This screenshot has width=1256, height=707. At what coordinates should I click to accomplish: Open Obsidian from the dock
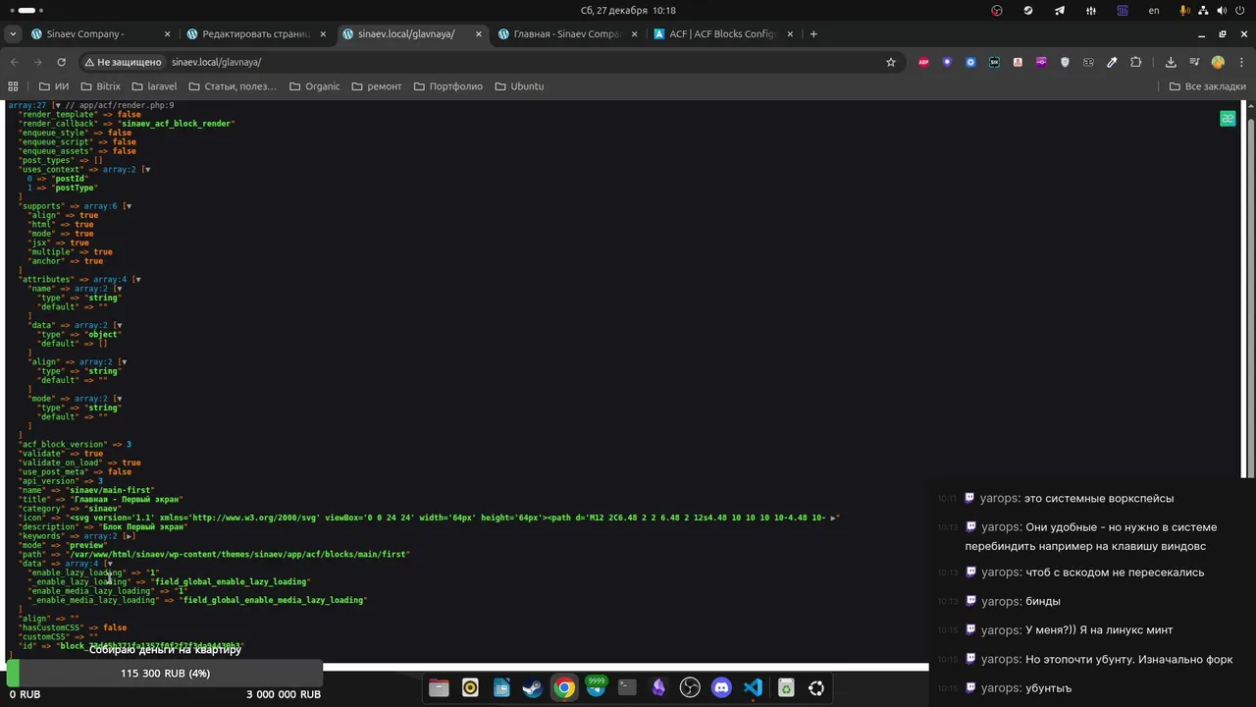658,688
